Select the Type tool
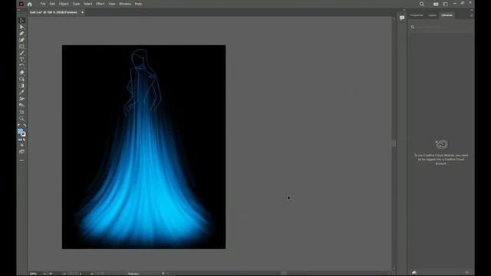 21,60
